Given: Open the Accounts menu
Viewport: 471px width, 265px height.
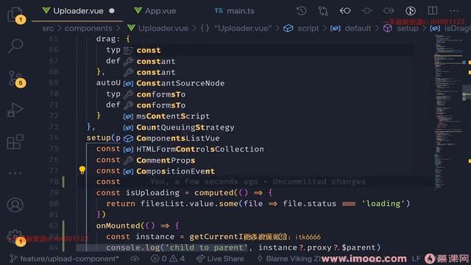Looking at the screenshot, I should coord(15,205).
